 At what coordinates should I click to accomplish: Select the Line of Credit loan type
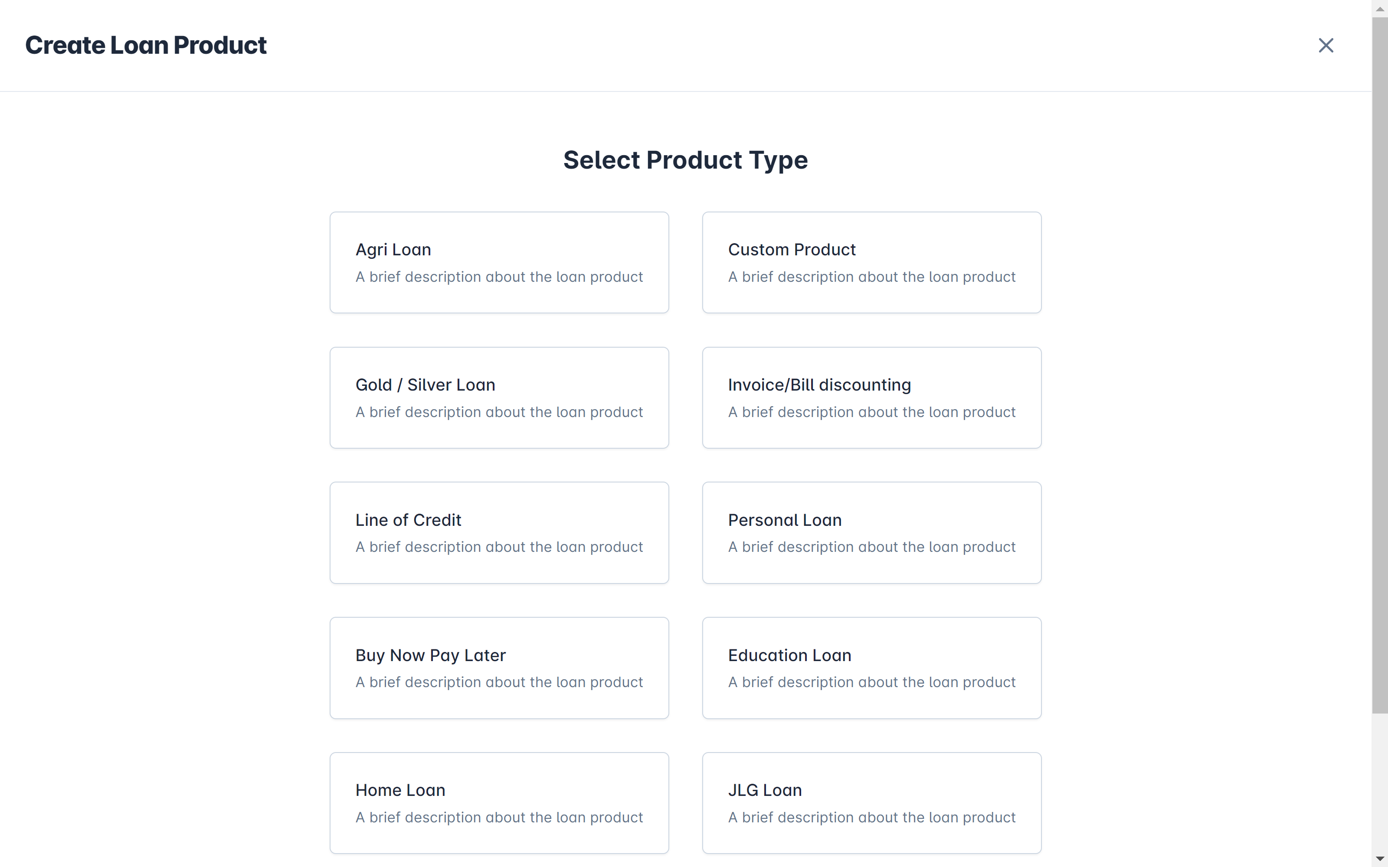coord(498,533)
